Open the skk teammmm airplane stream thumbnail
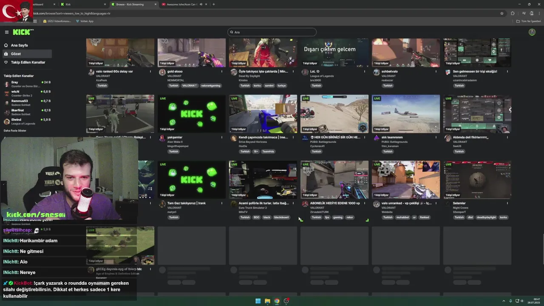 (406, 114)
